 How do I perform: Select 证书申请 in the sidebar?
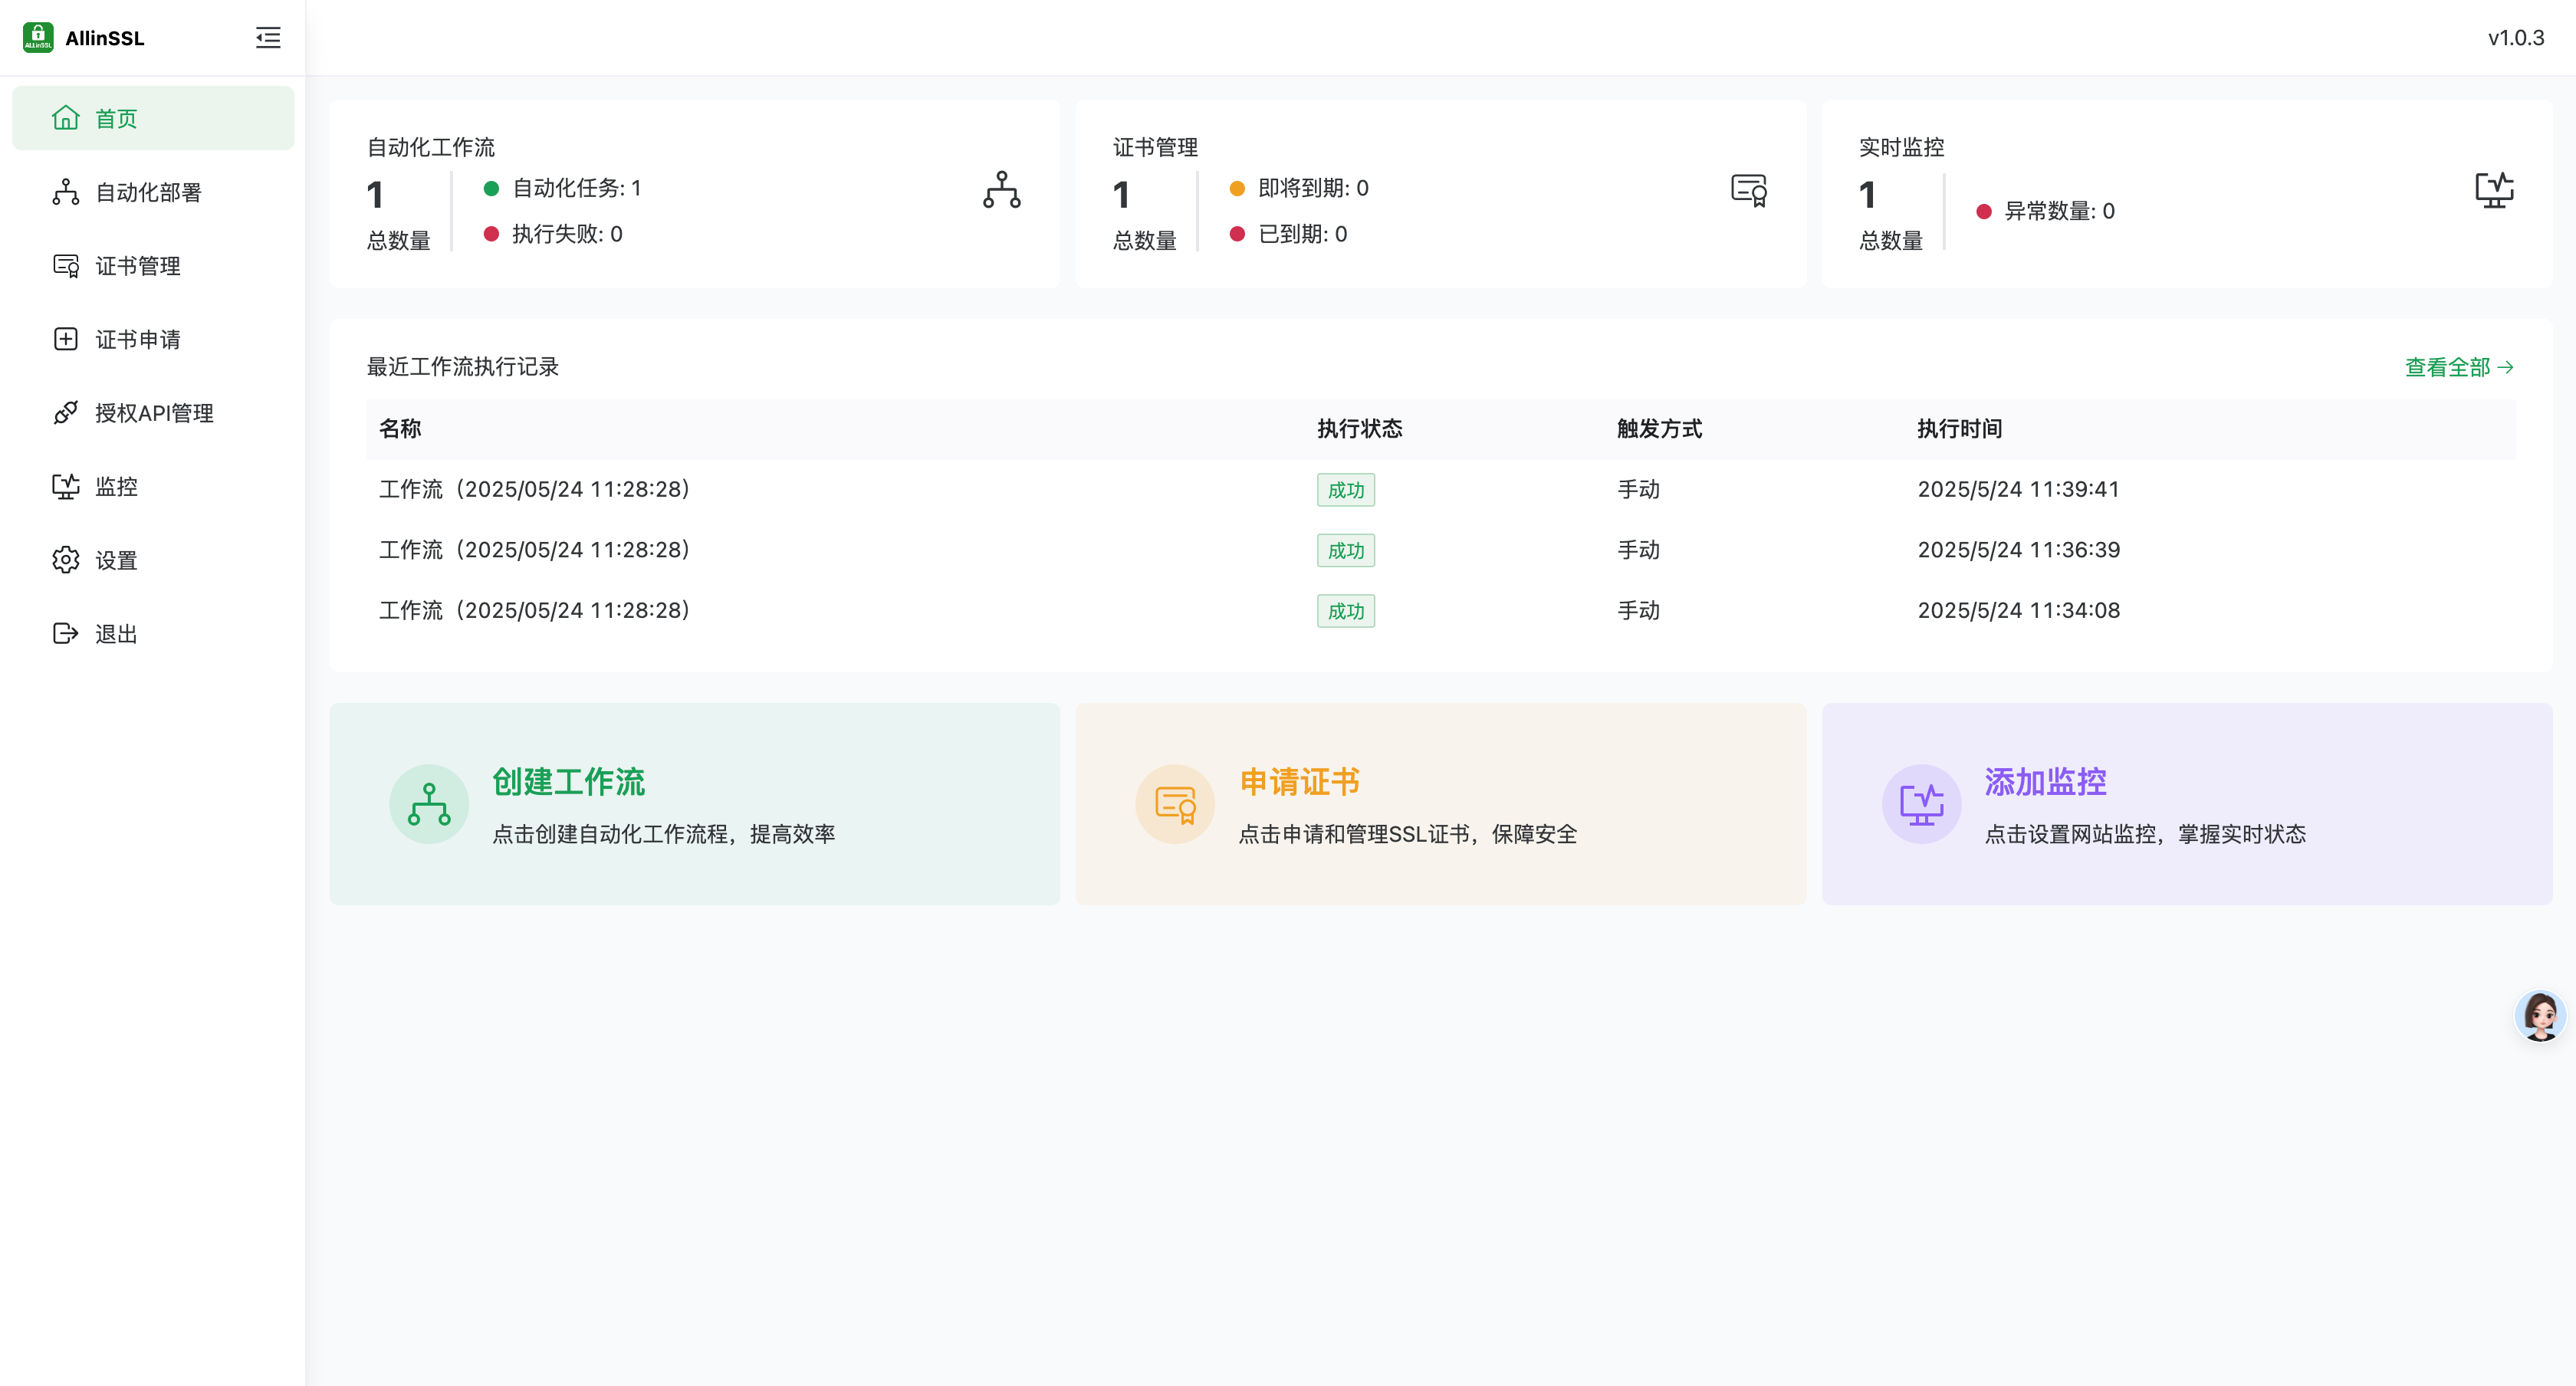coord(137,340)
